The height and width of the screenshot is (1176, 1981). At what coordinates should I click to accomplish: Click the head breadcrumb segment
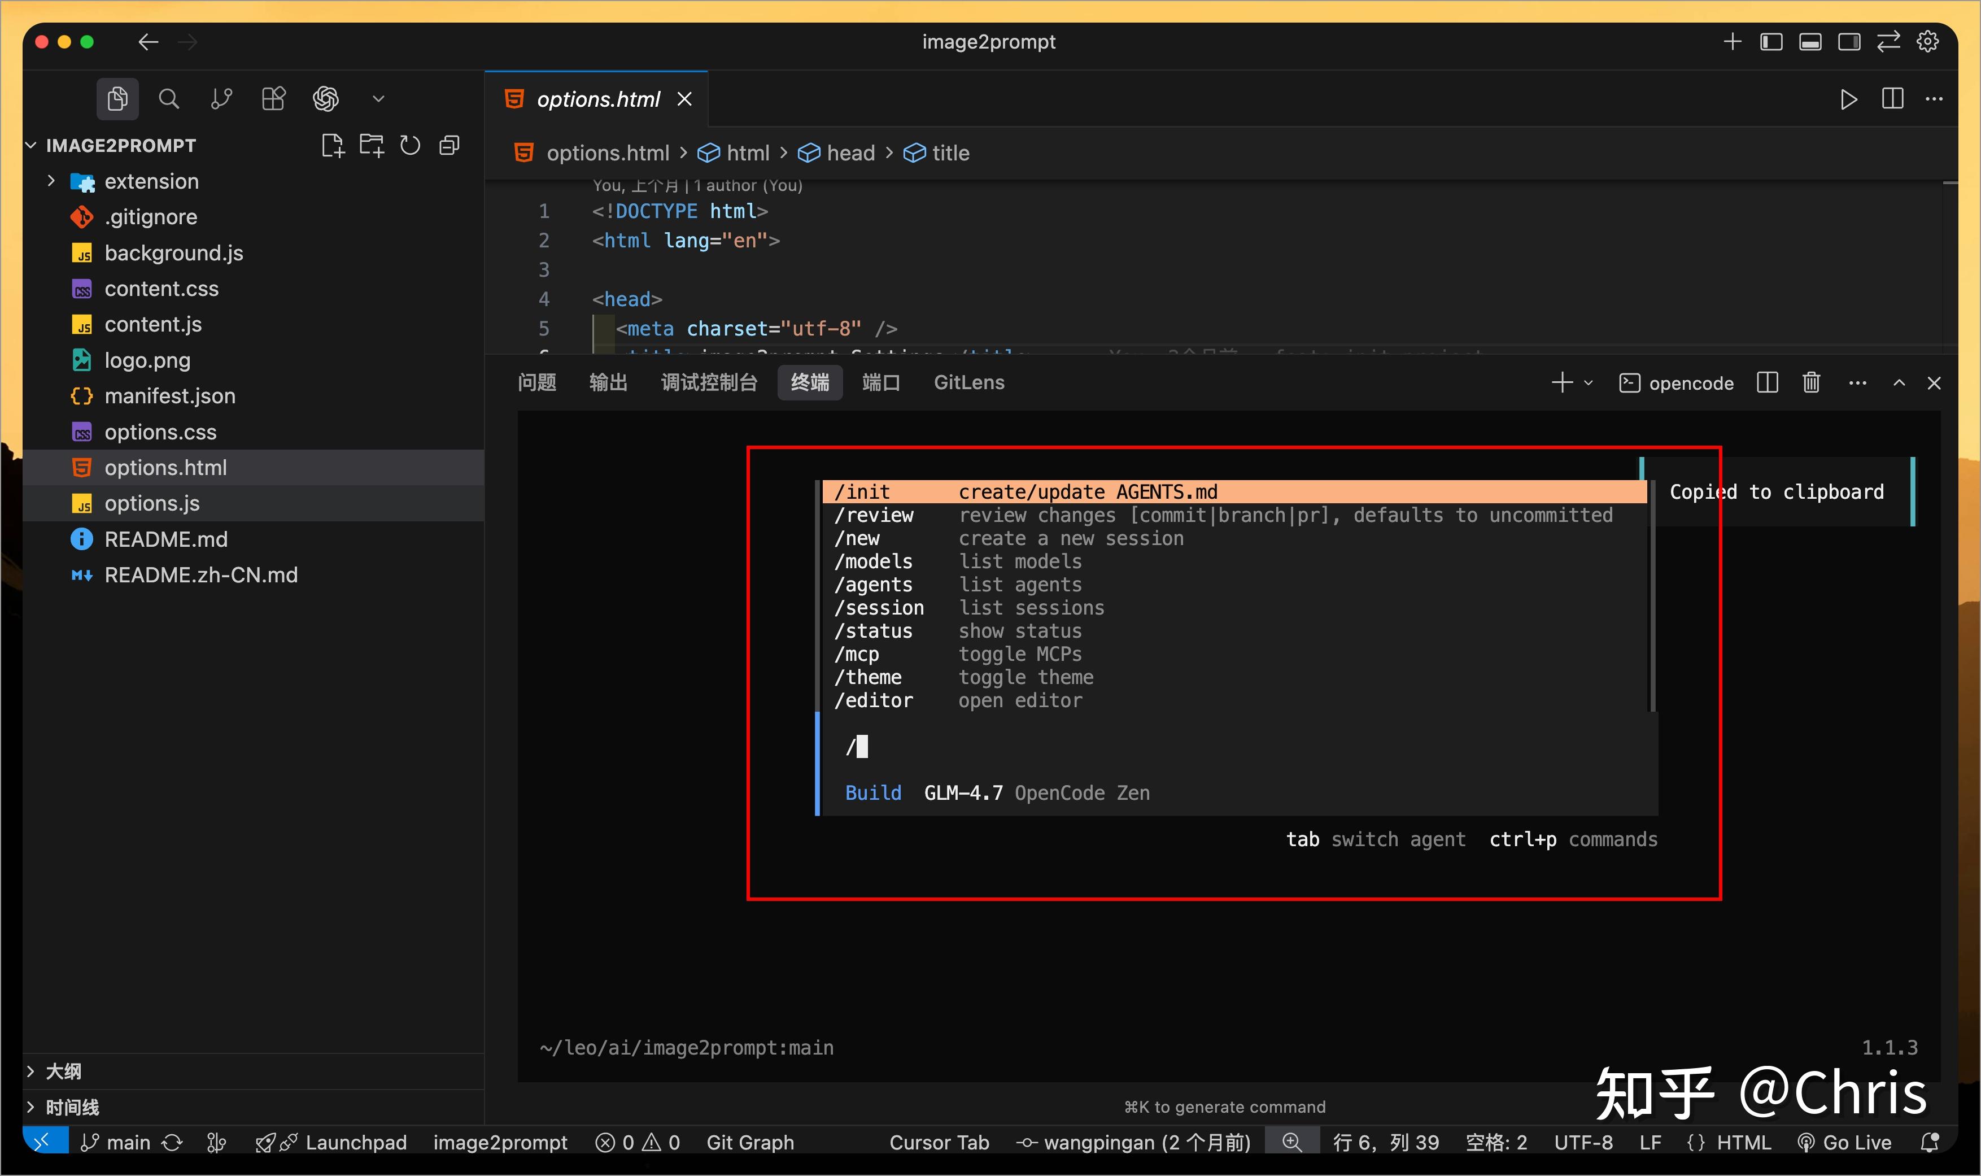836,153
